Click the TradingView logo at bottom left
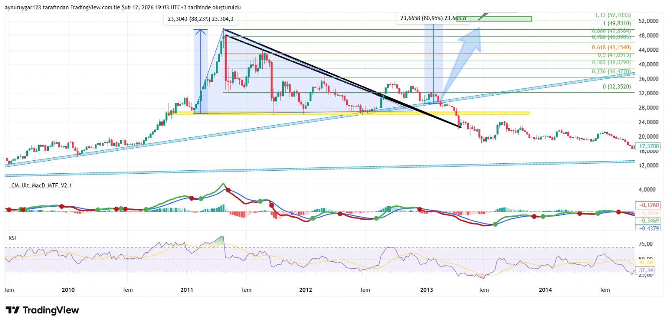 tap(42, 310)
